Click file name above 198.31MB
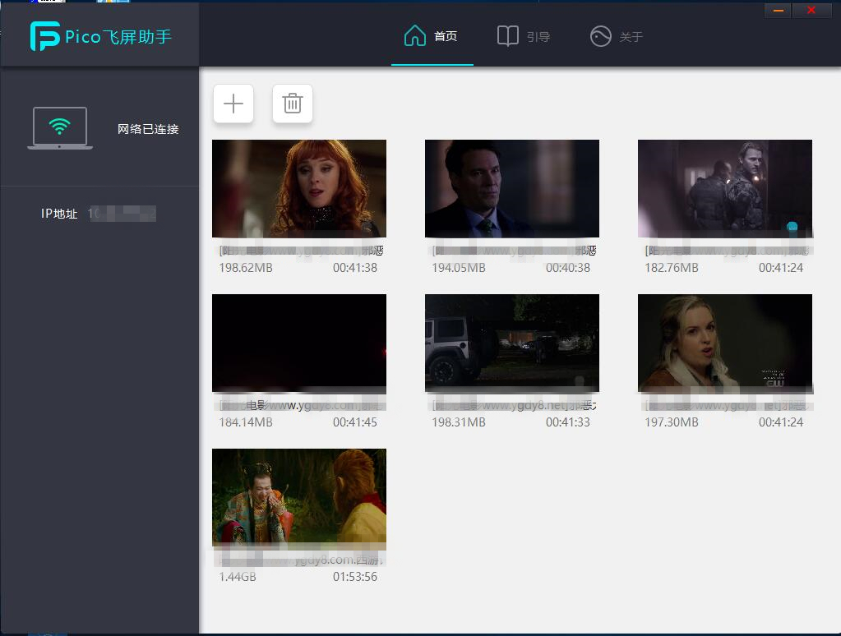The height and width of the screenshot is (636, 841). click(514, 405)
